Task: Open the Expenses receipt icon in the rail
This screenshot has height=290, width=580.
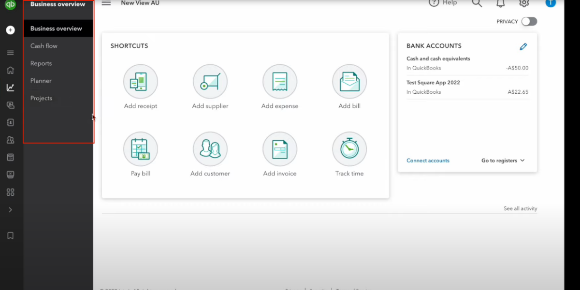Action: [10, 122]
